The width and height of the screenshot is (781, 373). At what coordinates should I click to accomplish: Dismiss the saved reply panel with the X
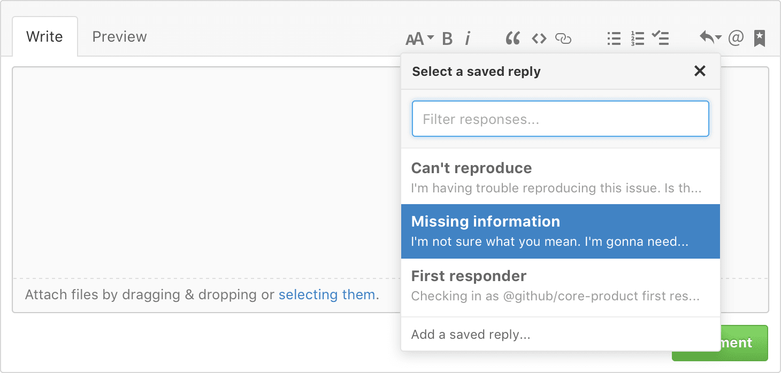tap(700, 71)
